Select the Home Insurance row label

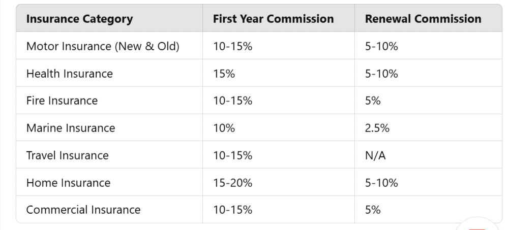point(68,183)
